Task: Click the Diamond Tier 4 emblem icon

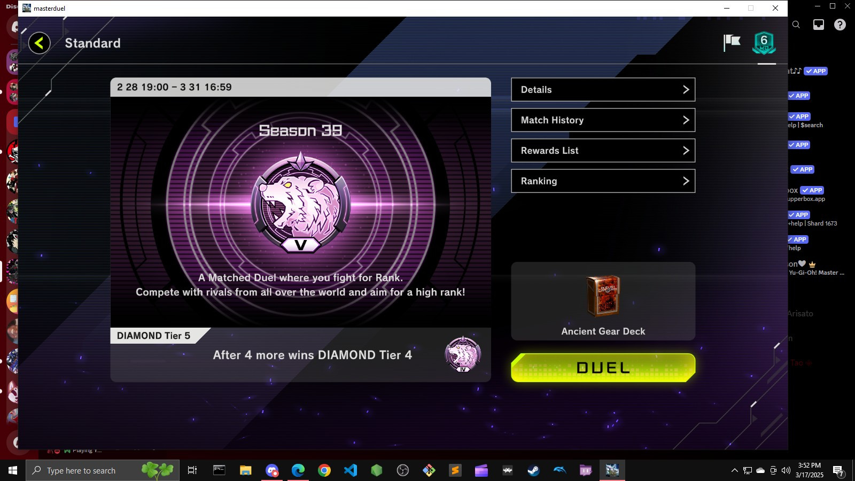Action: tap(463, 354)
